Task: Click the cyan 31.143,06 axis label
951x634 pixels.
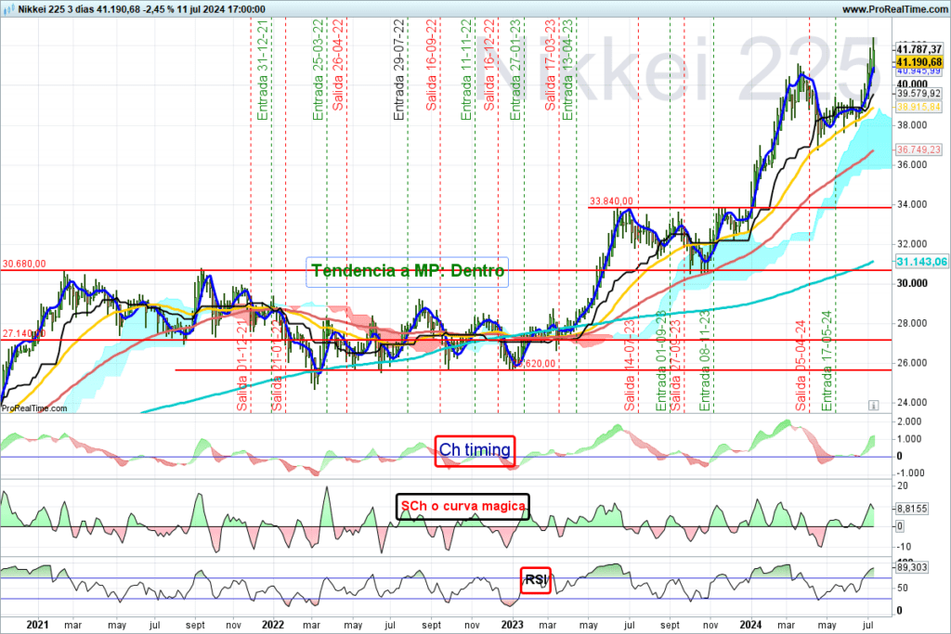Action: [921, 261]
